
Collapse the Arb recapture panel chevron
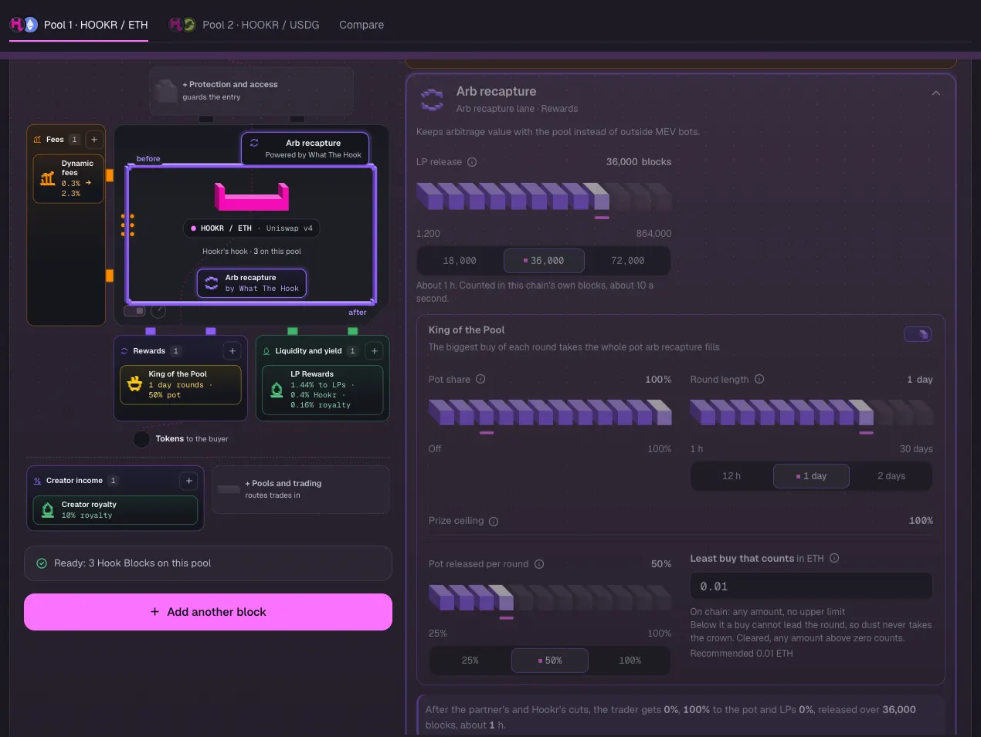coord(936,93)
